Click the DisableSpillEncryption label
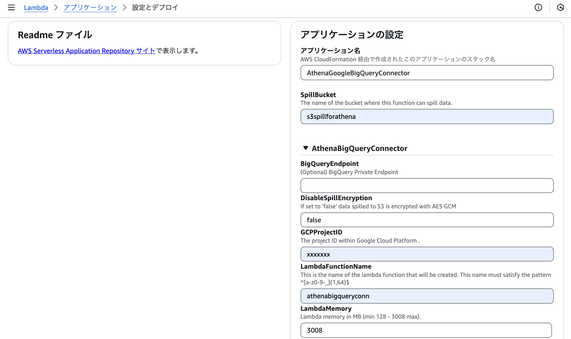 pyautogui.click(x=336, y=198)
